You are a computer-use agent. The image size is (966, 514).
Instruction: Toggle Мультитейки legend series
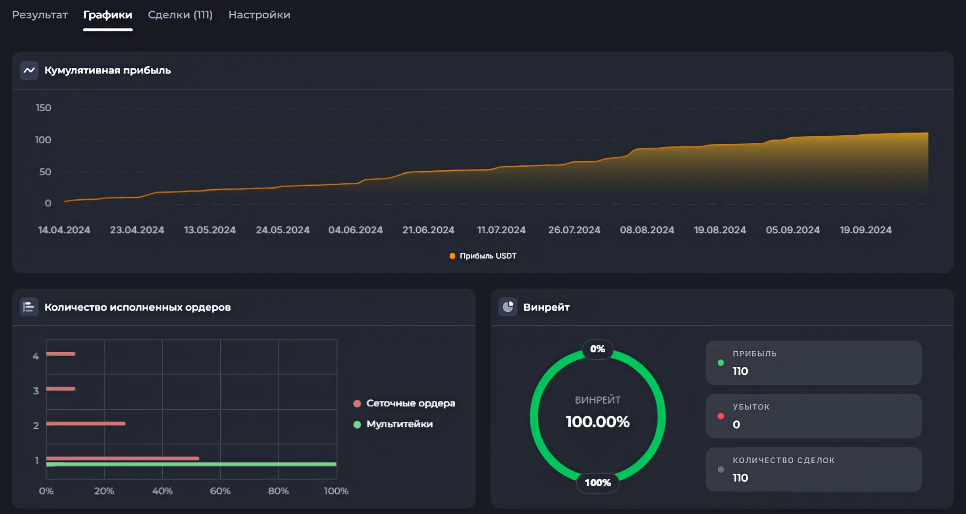(x=393, y=424)
